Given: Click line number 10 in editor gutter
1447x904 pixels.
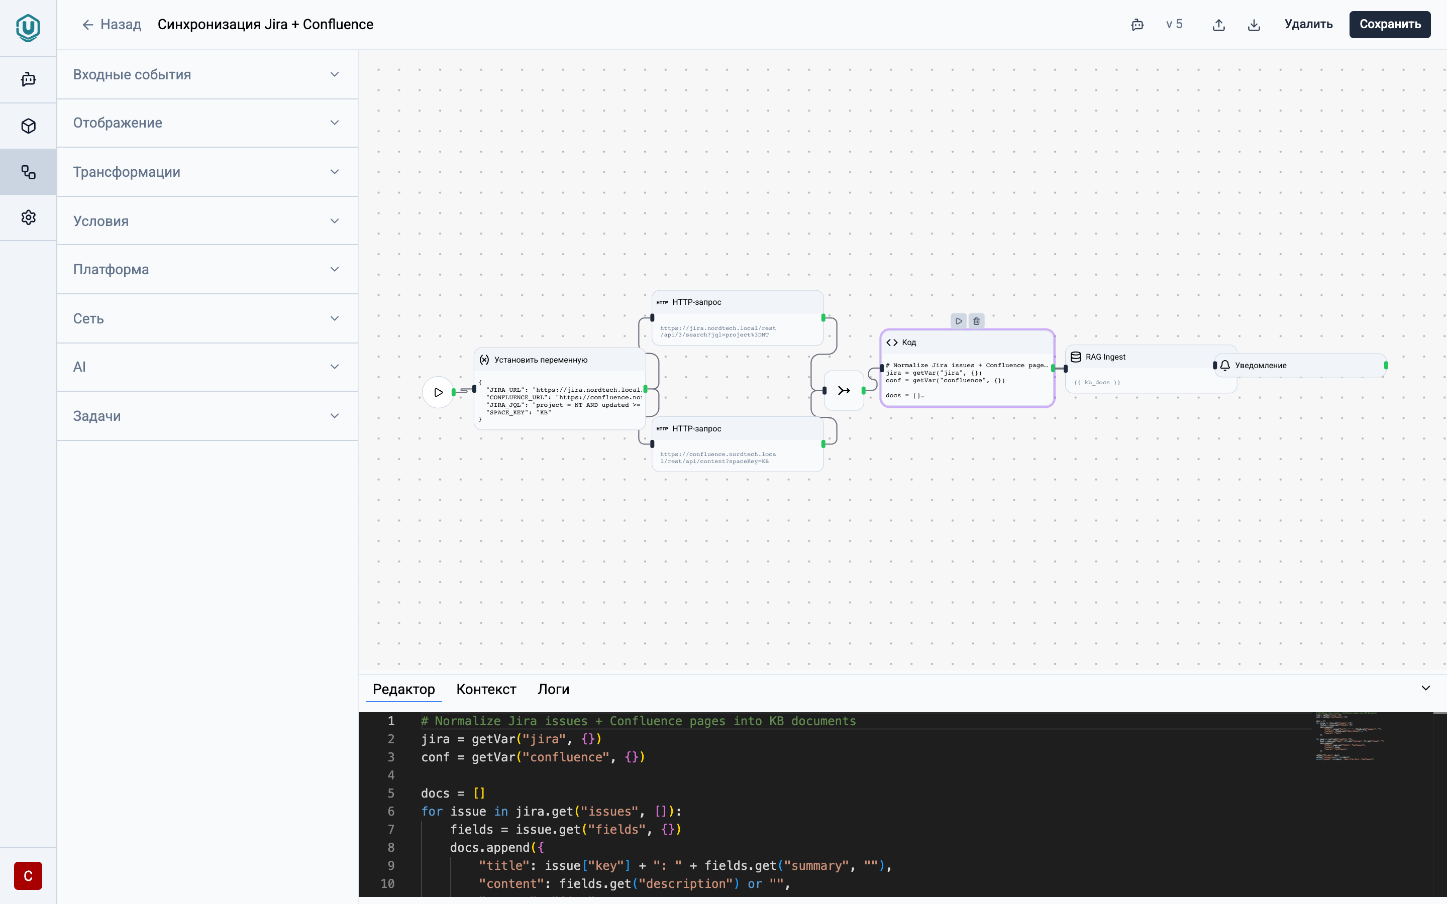Looking at the screenshot, I should tap(387, 884).
